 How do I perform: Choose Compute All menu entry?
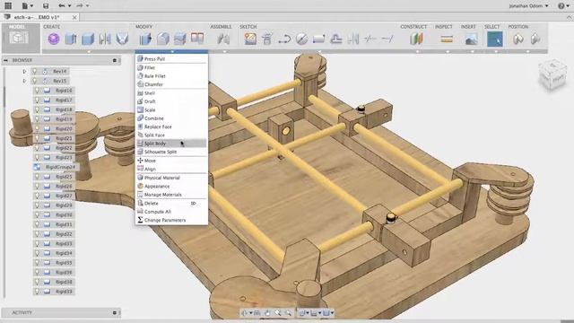point(171,212)
